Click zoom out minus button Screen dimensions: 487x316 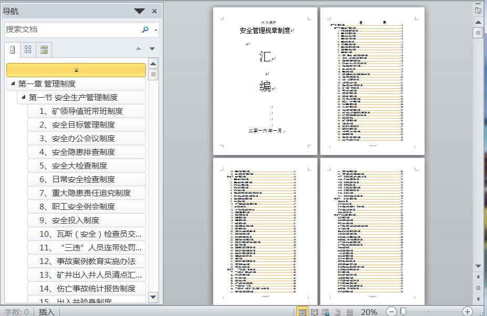coord(391,311)
